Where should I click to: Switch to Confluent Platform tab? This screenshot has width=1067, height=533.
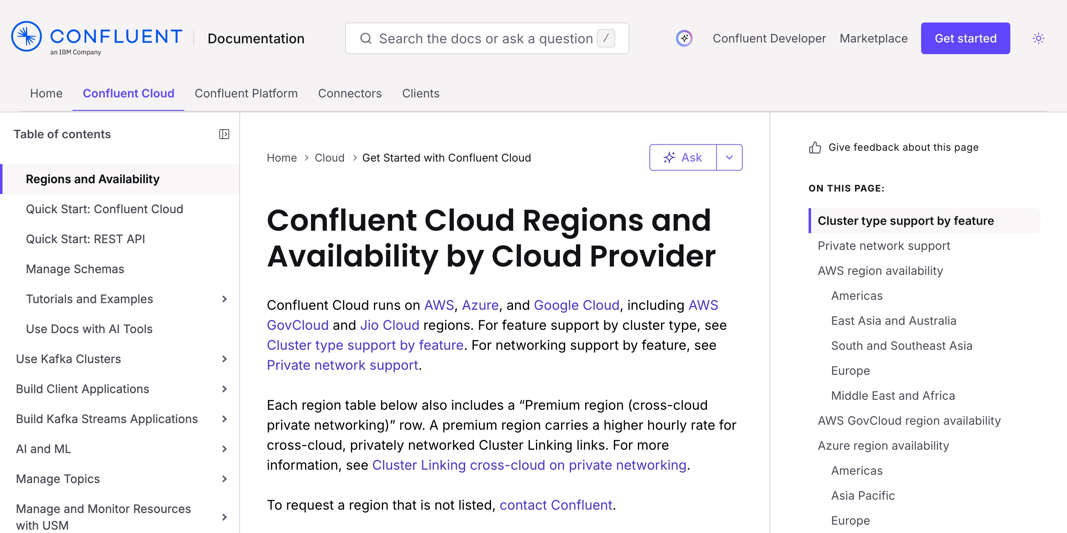(x=246, y=93)
